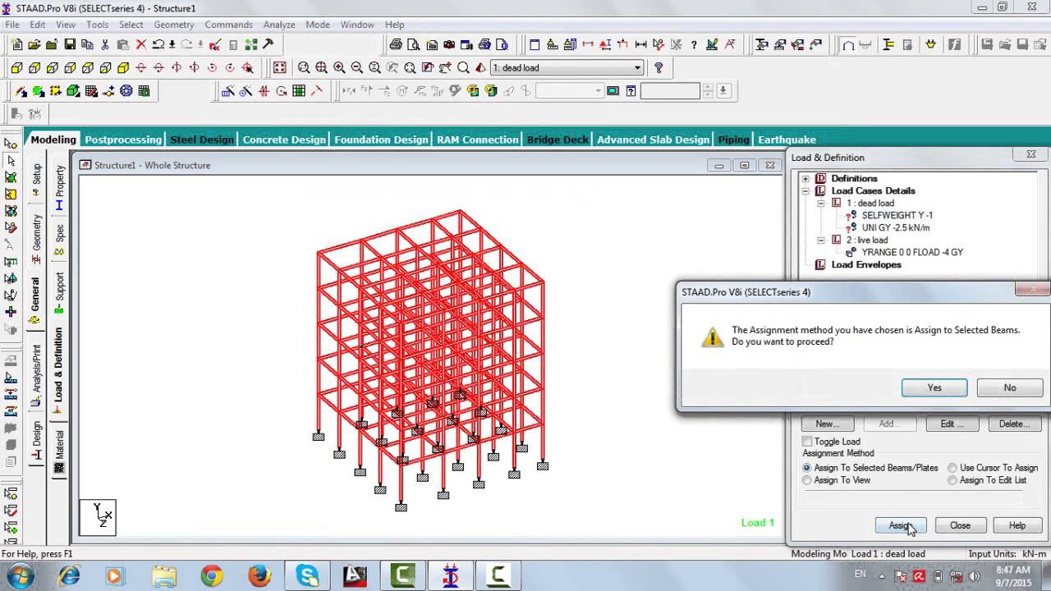The image size is (1051, 591).
Task: Click No in the confirmation dialog
Action: [x=1010, y=387]
